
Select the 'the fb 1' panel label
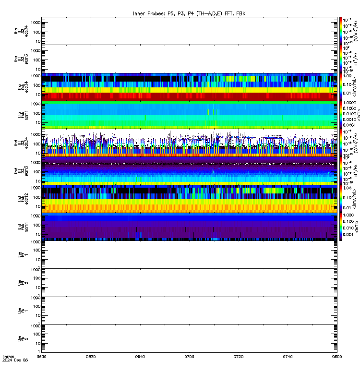click(x=23, y=311)
